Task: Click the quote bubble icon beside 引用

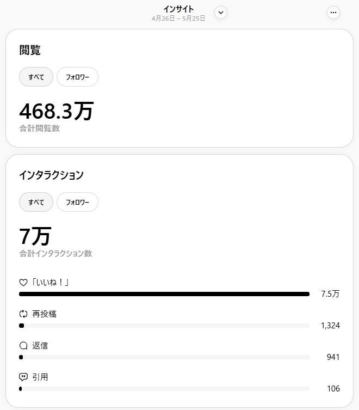Action: (x=23, y=377)
